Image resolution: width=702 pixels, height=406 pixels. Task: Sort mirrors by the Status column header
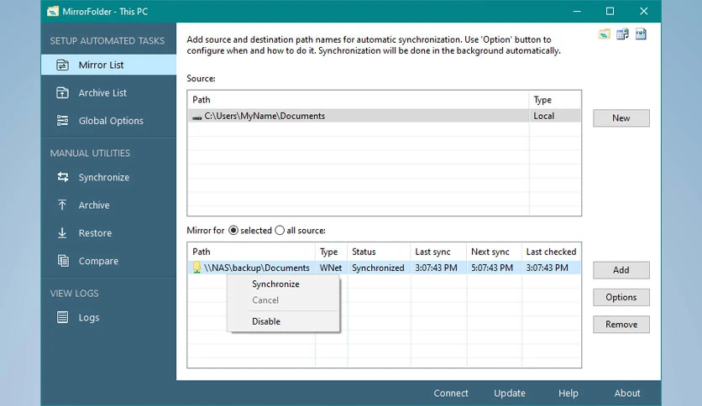379,252
